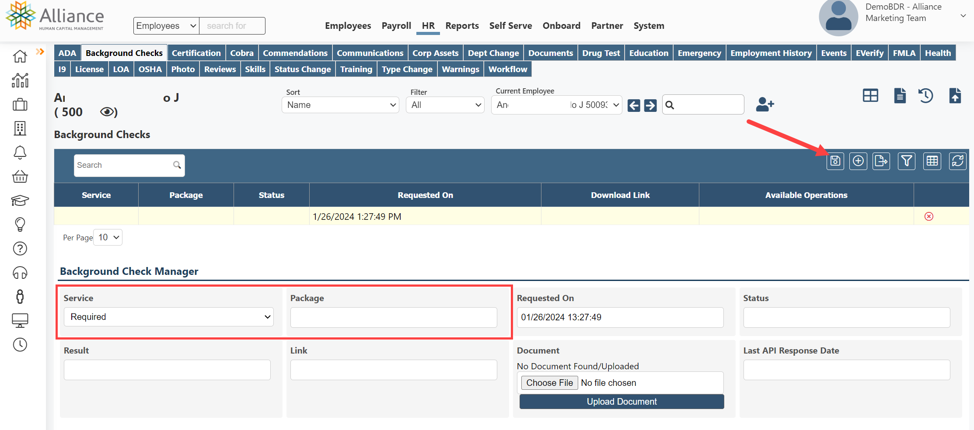
Task: Open the headset support icon
Action: tap(20, 273)
